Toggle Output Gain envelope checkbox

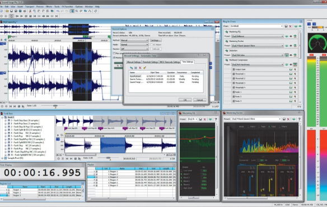[234, 69]
